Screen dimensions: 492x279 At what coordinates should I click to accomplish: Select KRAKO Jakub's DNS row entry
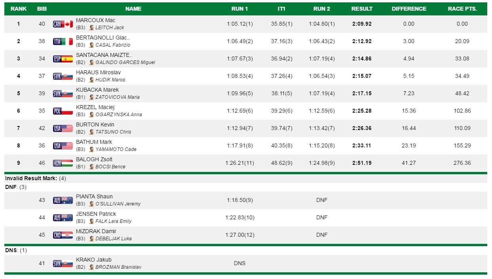click(x=239, y=263)
